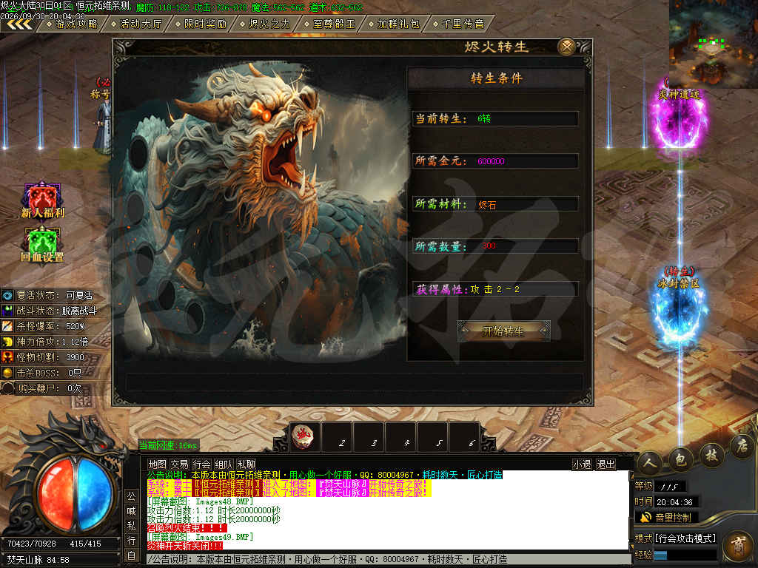Viewport: 758px width, 568px height.
Task: Close the 烬火转生 rebirth dialog
Action: [x=566, y=47]
